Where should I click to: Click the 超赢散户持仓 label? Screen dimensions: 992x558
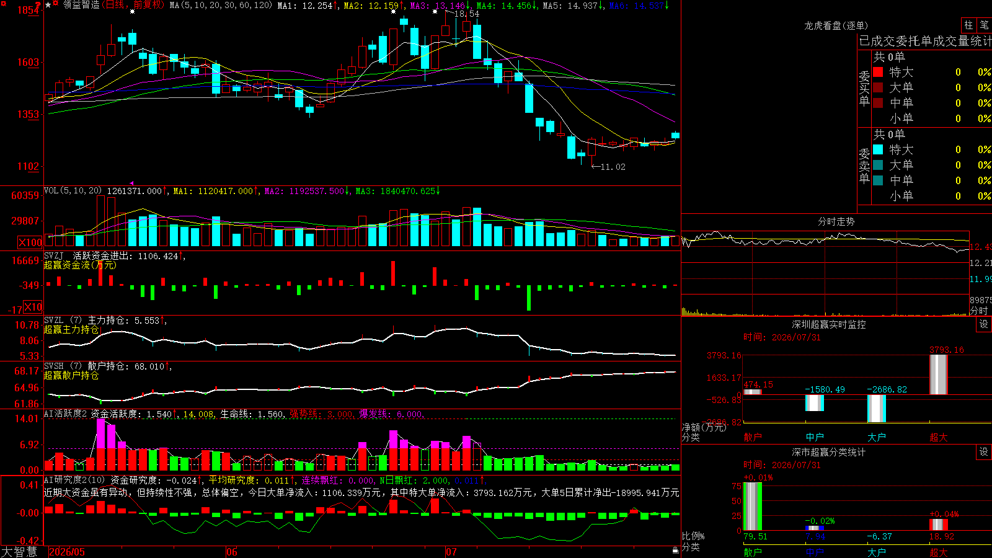71,375
